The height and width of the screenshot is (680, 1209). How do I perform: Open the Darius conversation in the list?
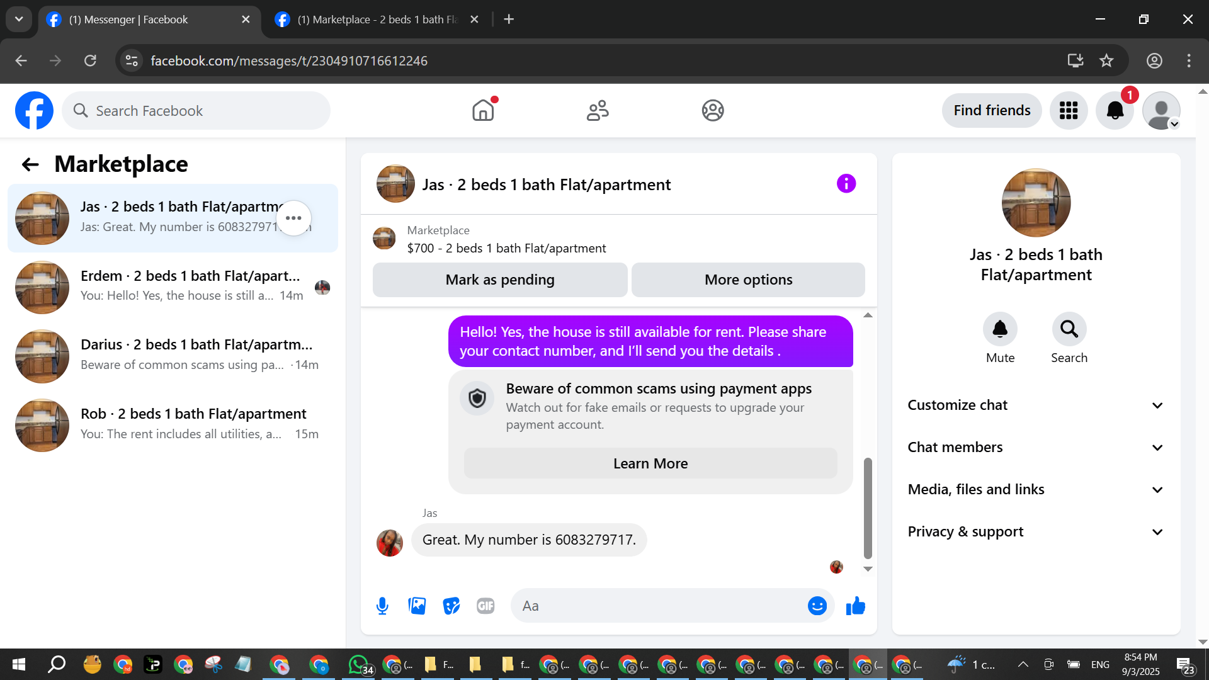[x=173, y=356]
